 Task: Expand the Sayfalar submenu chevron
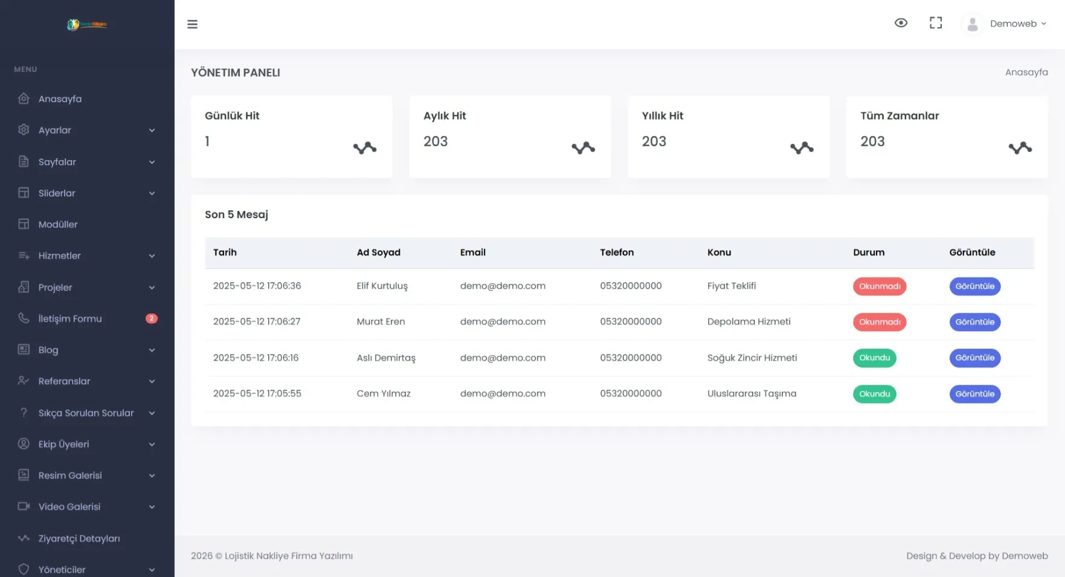click(152, 162)
